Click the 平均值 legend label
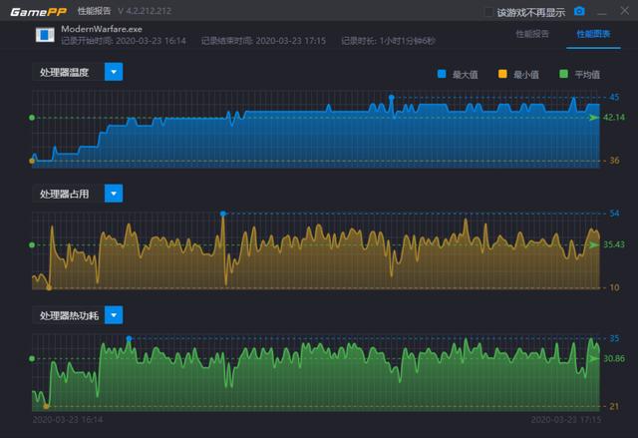The width and height of the screenshot is (638, 438). click(587, 75)
